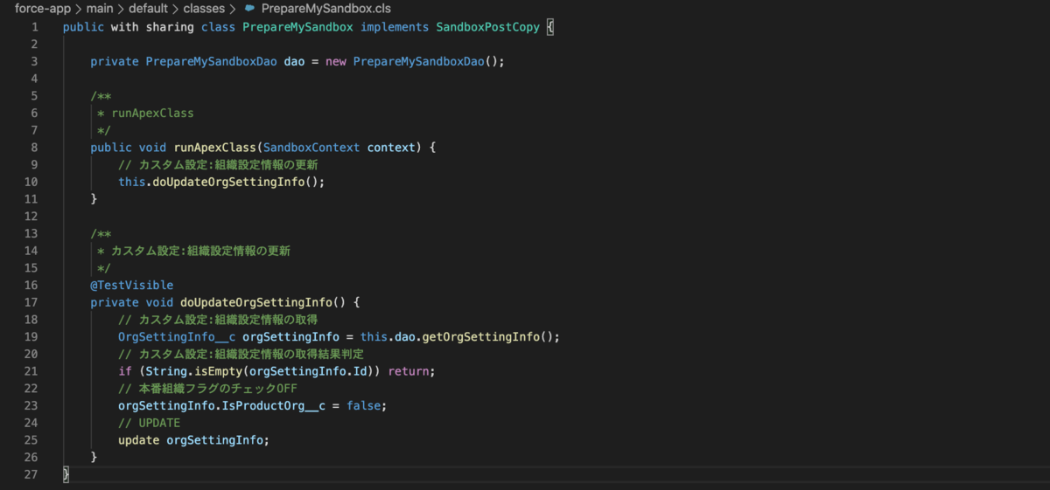The height and width of the screenshot is (490, 1050).
Task: Click getOrgSettingInfo method call on line 19
Action: (x=481, y=336)
